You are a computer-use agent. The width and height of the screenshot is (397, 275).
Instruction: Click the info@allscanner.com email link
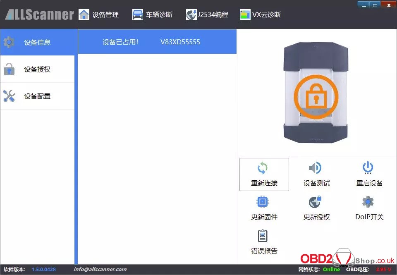(x=100, y=270)
